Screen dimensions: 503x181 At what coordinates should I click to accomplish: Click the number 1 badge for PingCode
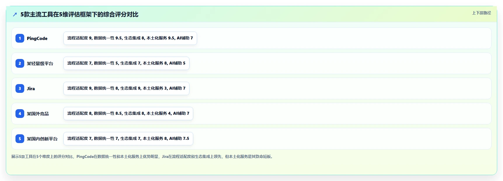pyautogui.click(x=20, y=38)
